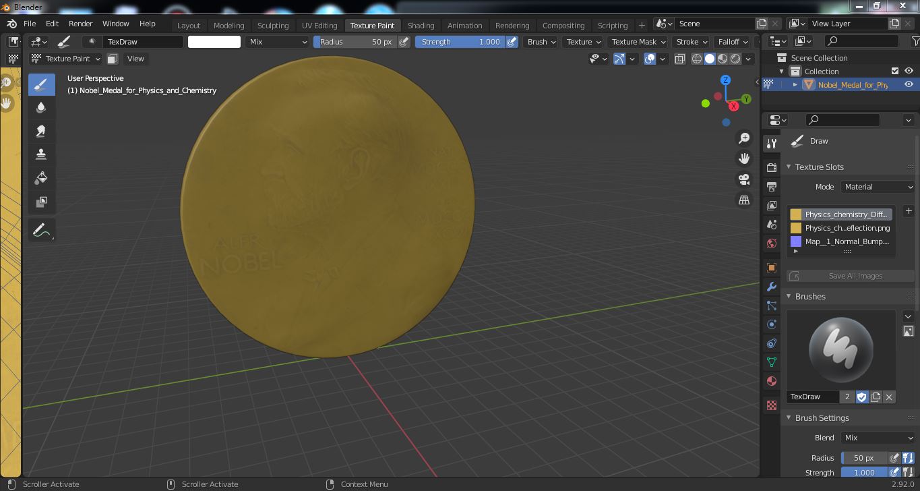Open Object Data properties tab
The image size is (920, 491).
[x=772, y=362]
